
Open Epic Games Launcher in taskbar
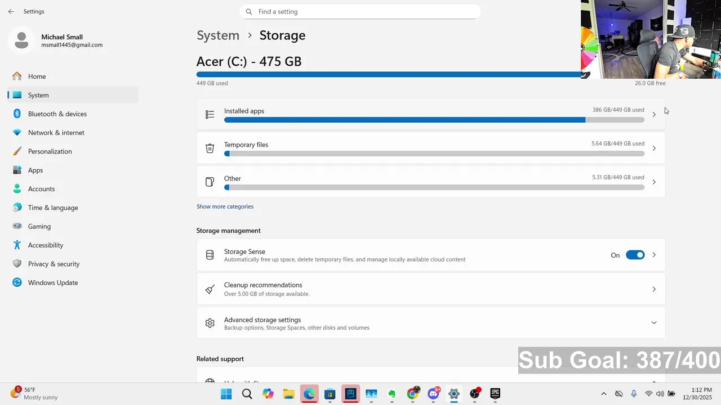click(x=495, y=394)
